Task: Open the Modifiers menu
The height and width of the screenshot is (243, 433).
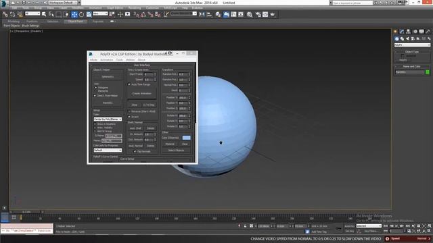Action: coord(78,8)
